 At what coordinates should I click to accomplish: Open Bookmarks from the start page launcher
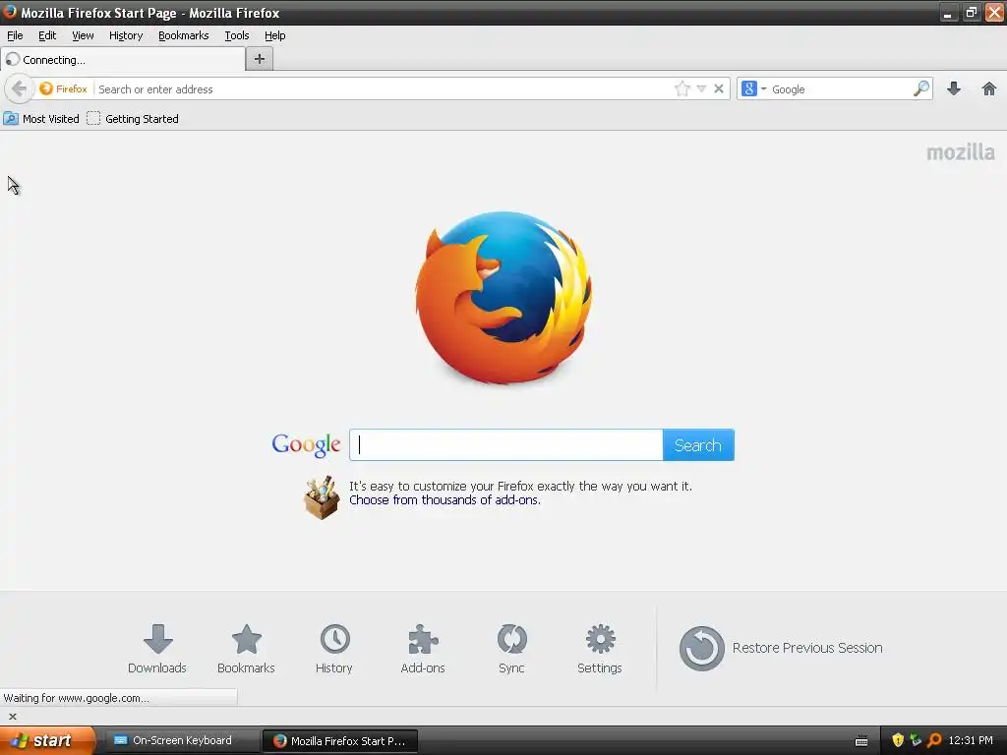(246, 649)
